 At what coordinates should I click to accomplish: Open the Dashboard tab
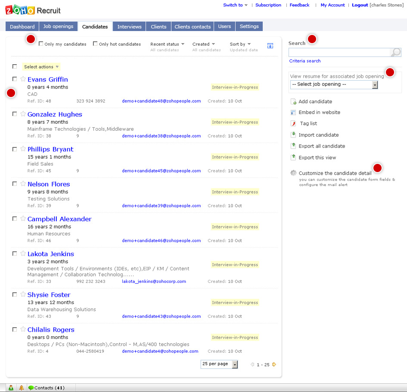22,26
